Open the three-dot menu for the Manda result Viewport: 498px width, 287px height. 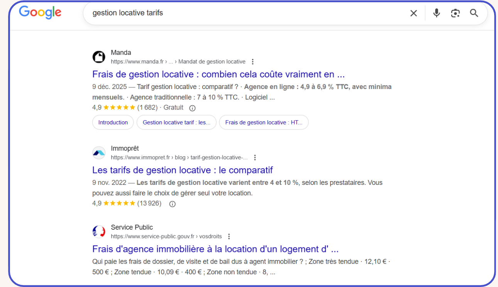253,61
